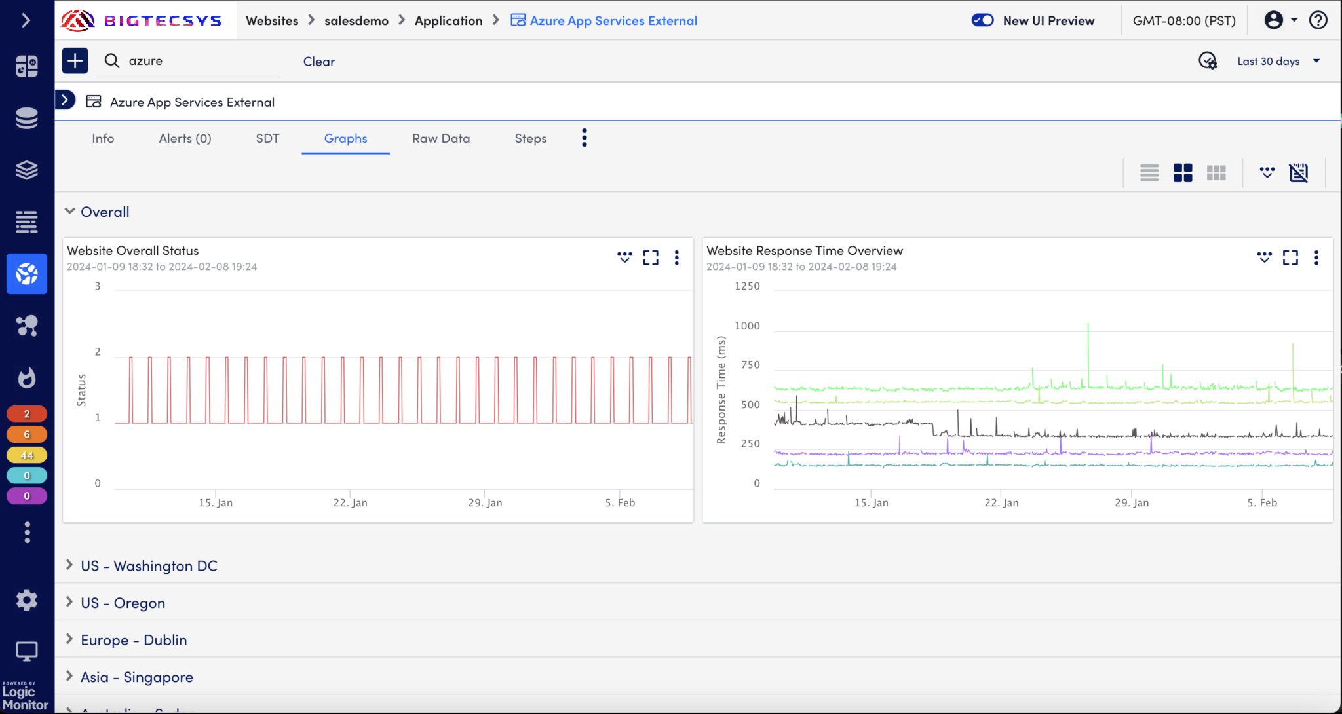Click the help question mark icon
1342x714 pixels.
pos(1318,20)
